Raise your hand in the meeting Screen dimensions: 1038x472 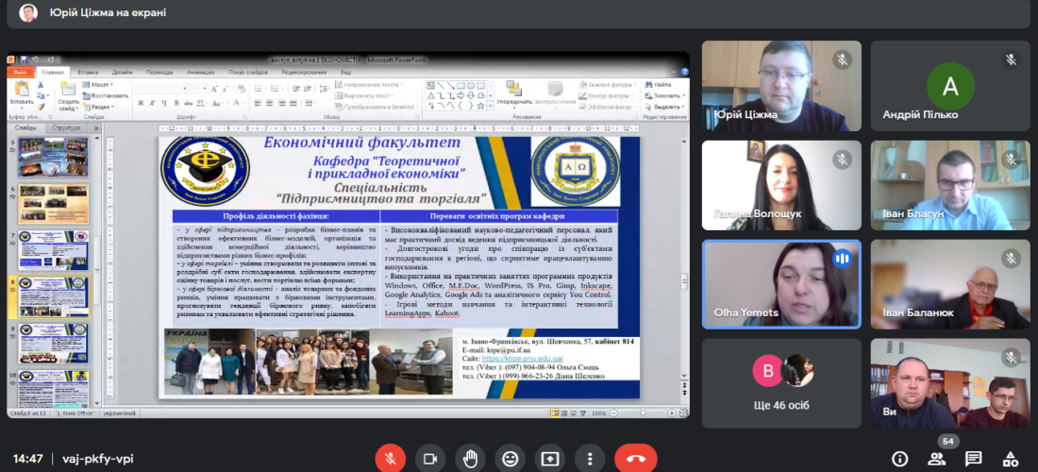(470, 459)
